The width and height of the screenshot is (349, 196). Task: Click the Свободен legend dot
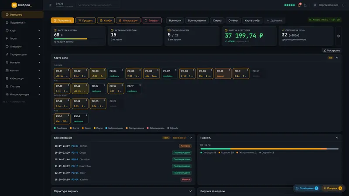[55, 128]
